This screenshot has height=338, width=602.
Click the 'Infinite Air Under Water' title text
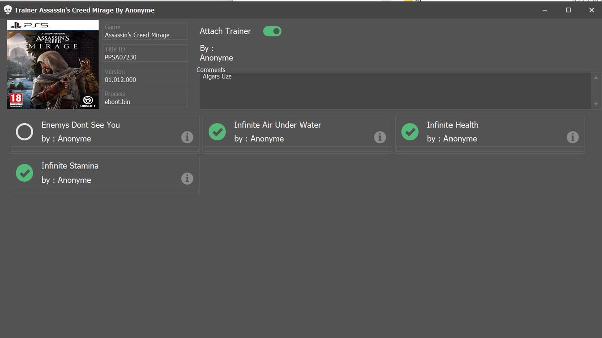(277, 125)
